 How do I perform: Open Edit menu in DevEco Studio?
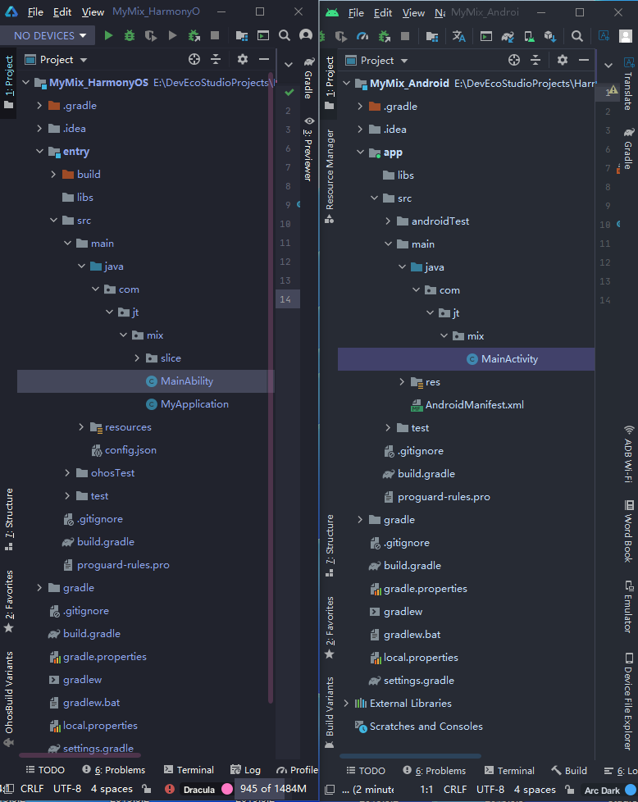(x=62, y=11)
